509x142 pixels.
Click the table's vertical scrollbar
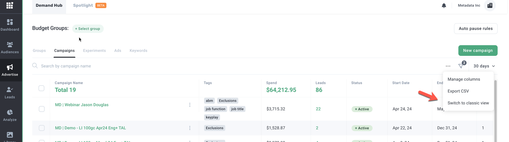pos(495,110)
